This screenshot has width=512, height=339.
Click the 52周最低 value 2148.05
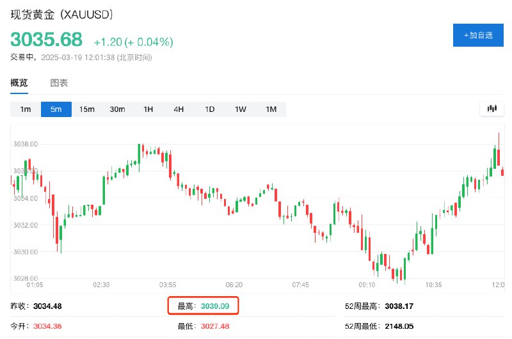(399, 326)
